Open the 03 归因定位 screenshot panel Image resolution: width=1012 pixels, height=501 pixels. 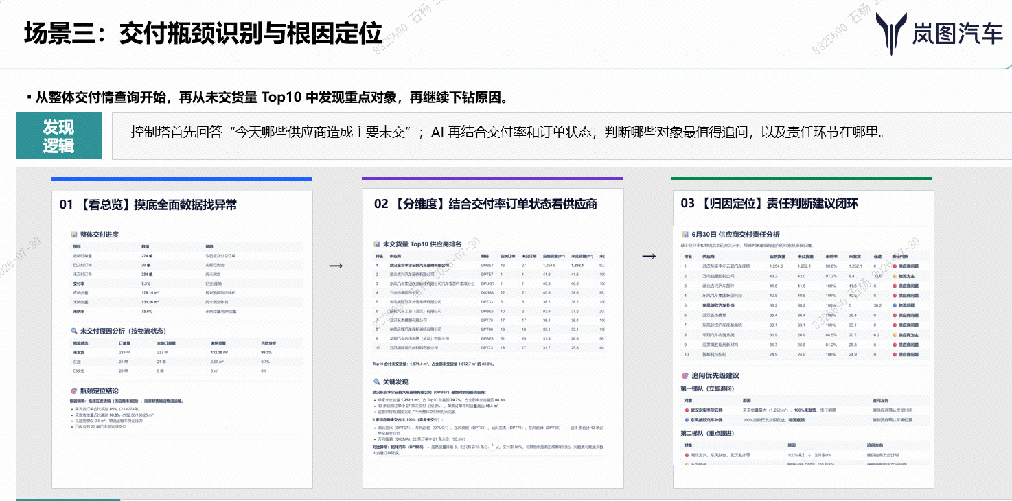click(x=803, y=340)
